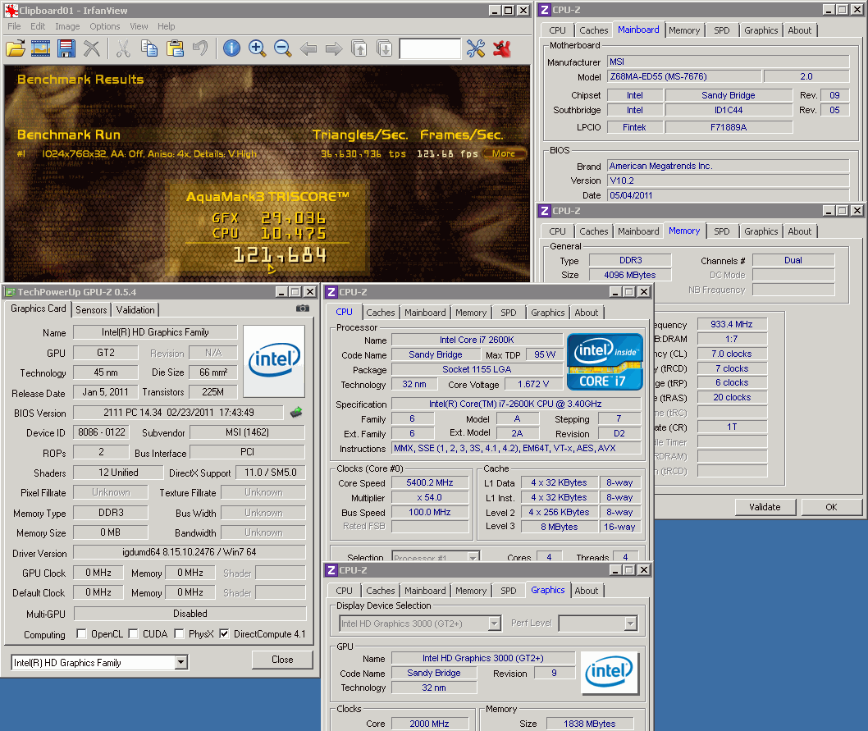Viewport: 868px width, 731px height.
Task: Click the GPU-Z screenshot camera icon
Action: [x=302, y=308]
